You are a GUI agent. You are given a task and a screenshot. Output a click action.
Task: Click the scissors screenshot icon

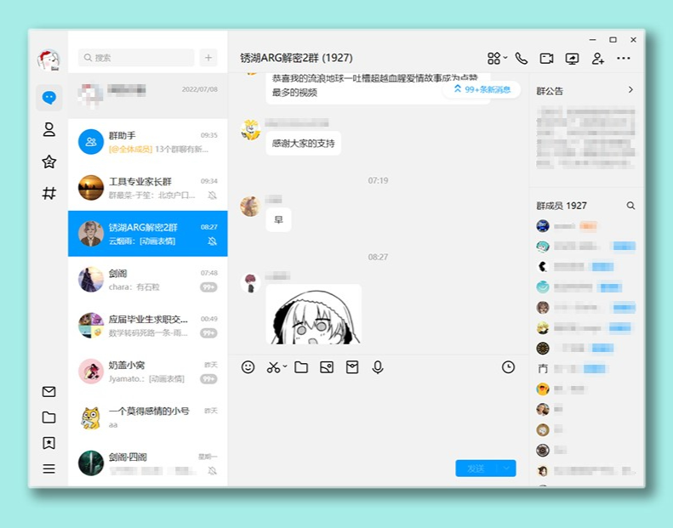click(x=273, y=367)
